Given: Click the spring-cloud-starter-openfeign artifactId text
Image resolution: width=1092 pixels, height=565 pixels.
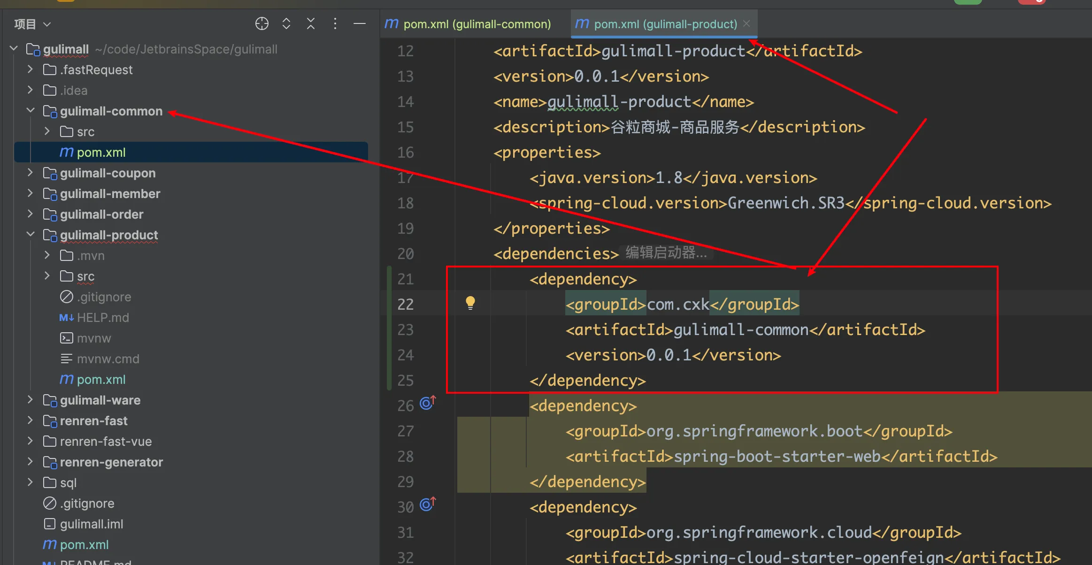Looking at the screenshot, I should click(808, 557).
